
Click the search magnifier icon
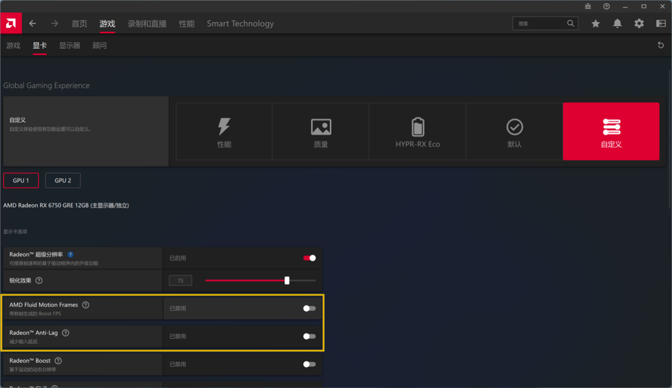pyautogui.click(x=570, y=23)
